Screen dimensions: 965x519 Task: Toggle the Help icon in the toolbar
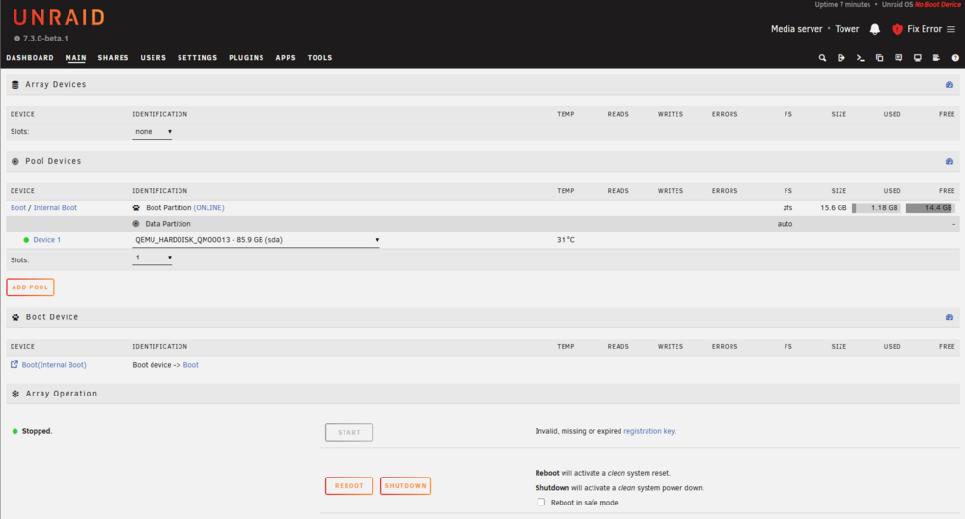(955, 58)
